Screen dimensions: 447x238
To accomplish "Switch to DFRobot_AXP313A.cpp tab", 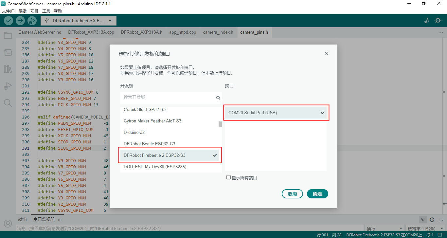I will 91,32.
